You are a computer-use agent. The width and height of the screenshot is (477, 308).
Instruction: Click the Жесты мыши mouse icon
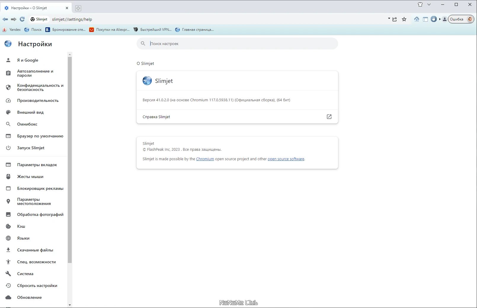(8, 177)
